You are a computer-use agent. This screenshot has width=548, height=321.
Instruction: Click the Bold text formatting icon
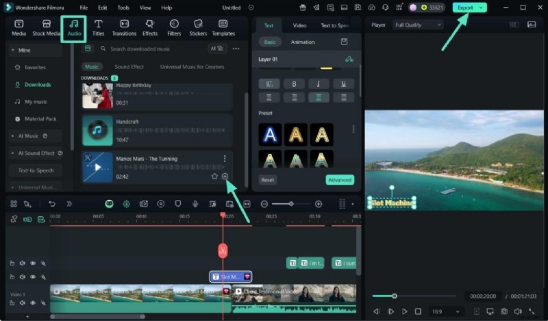click(x=294, y=84)
